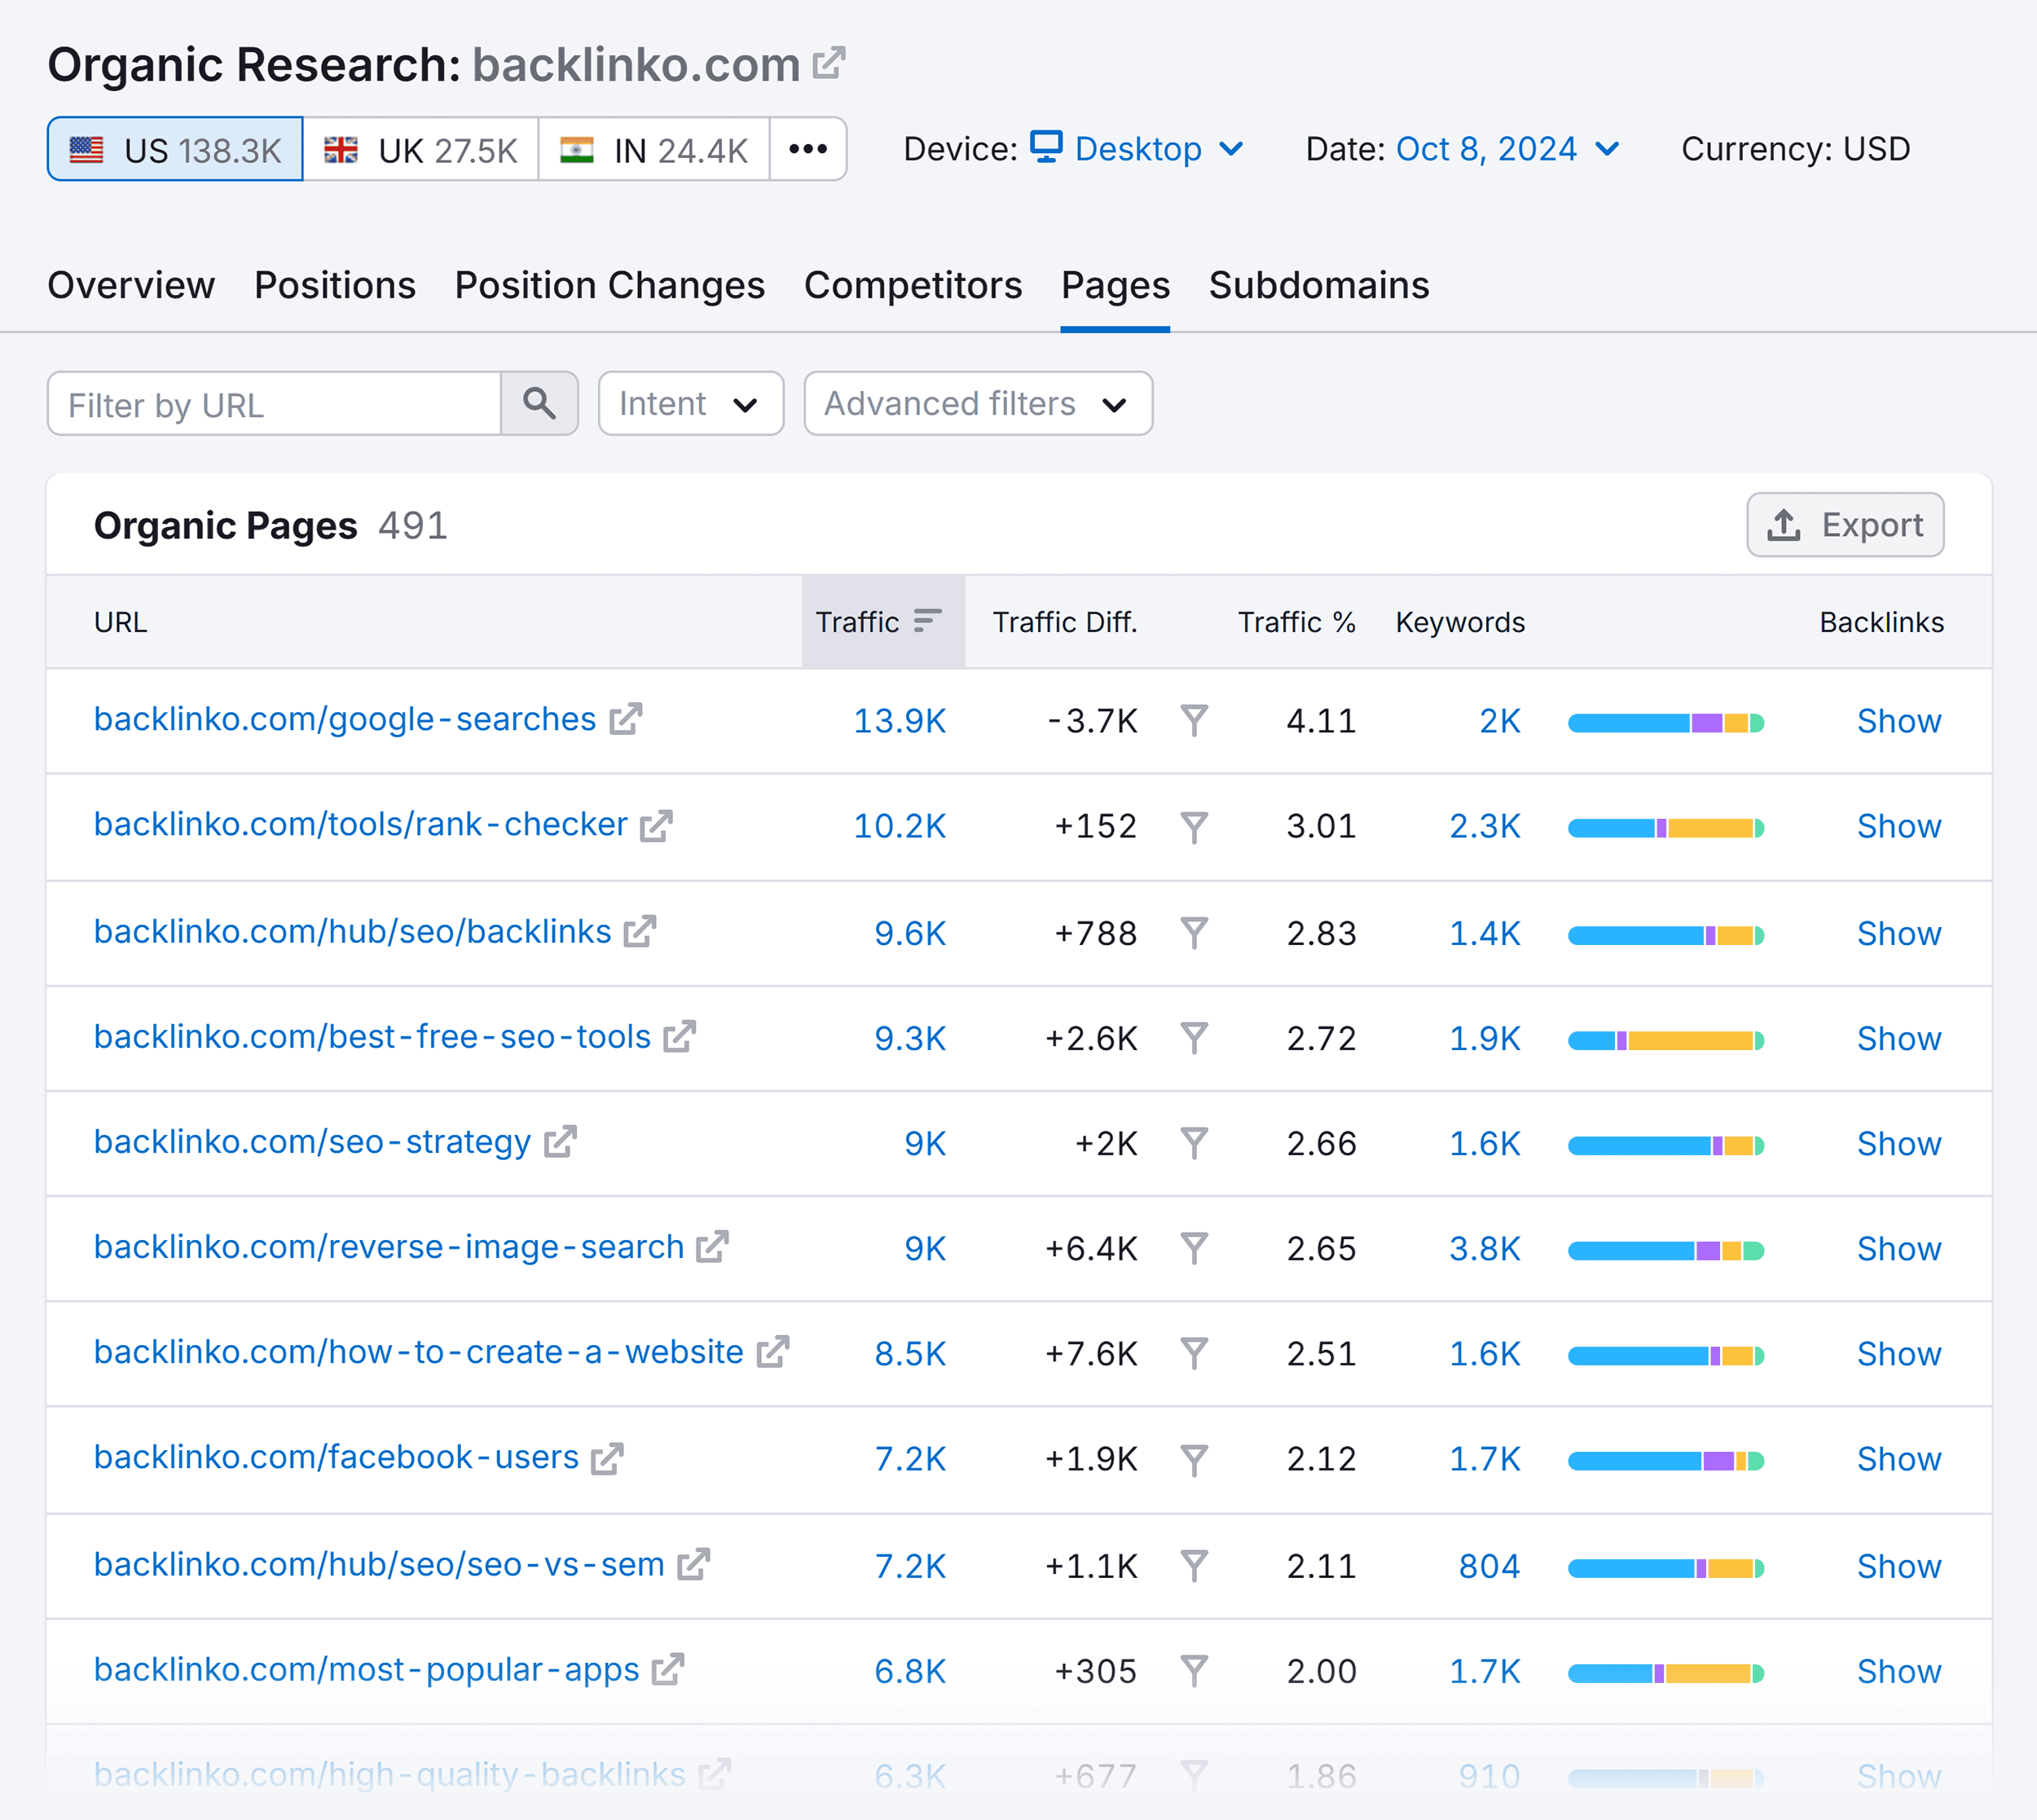The width and height of the screenshot is (2037, 1820).
Task: Open backlinko.com/most-popular-apps link
Action: tap(366, 1669)
